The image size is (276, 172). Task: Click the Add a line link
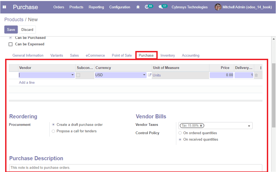[x=27, y=83]
